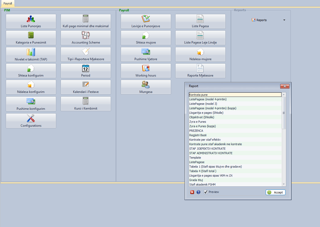Open the Period calendar icon

[x=86, y=68]
